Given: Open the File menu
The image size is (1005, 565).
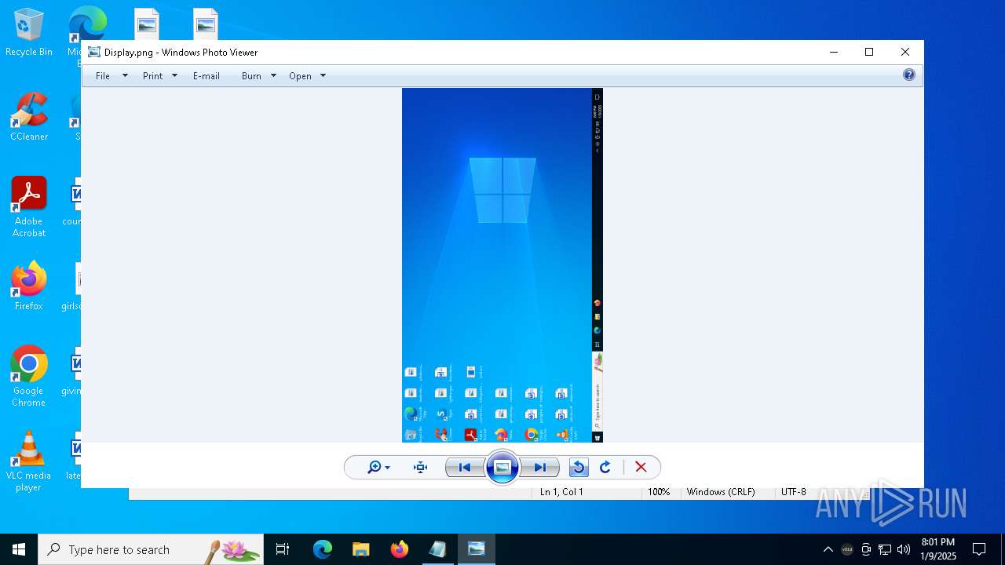Looking at the screenshot, I should [x=103, y=76].
